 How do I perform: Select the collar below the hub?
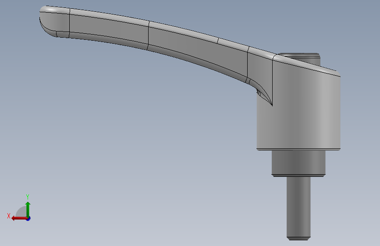(x=298, y=163)
